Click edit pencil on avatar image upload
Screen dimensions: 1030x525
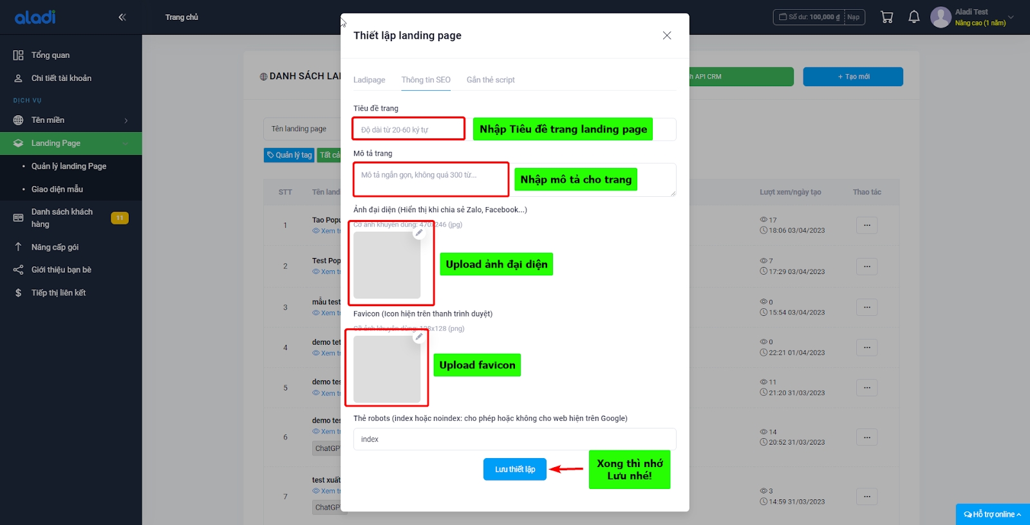[x=419, y=233]
